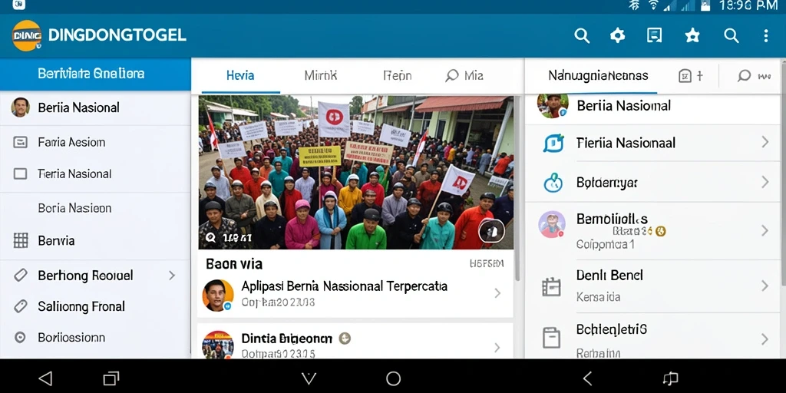Switch to the Mirink tab

(321, 76)
